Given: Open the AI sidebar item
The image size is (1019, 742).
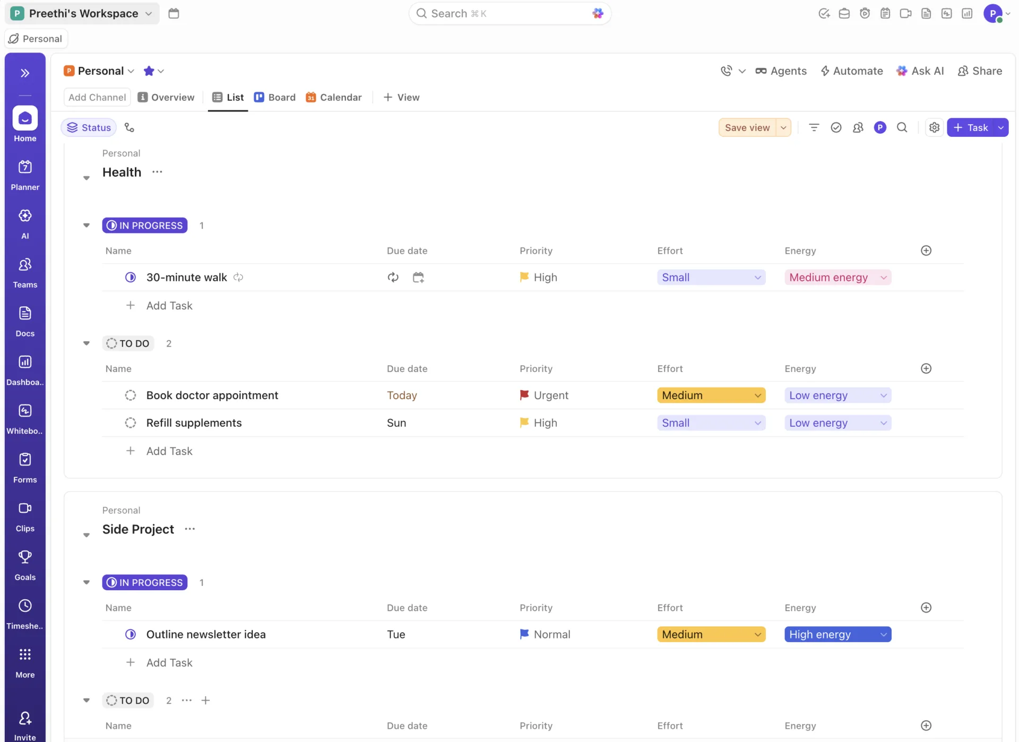Looking at the screenshot, I should 25,223.
